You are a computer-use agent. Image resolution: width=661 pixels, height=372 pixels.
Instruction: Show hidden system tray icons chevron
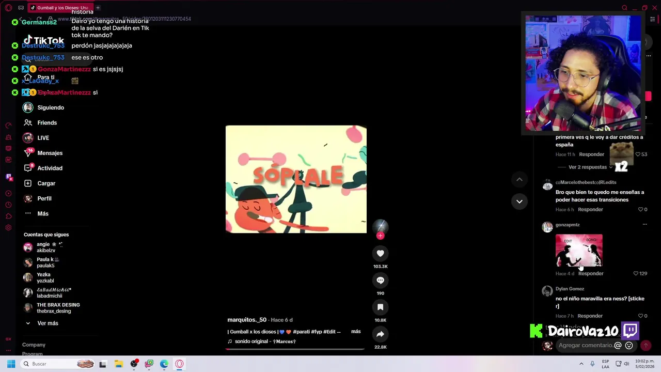coord(581,364)
